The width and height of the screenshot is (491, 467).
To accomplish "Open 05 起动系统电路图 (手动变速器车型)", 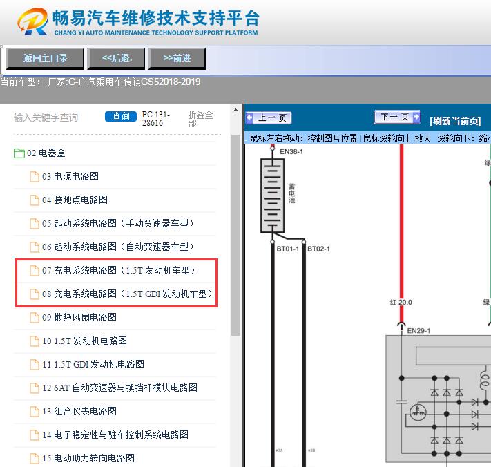I will pyautogui.click(x=118, y=223).
